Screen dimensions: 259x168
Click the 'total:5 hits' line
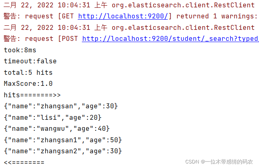point(28,73)
